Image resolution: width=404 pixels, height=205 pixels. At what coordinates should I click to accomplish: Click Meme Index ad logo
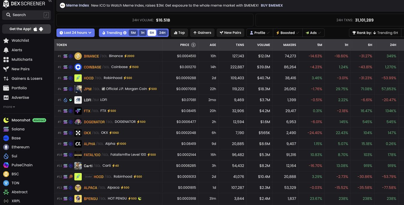click(62, 6)
